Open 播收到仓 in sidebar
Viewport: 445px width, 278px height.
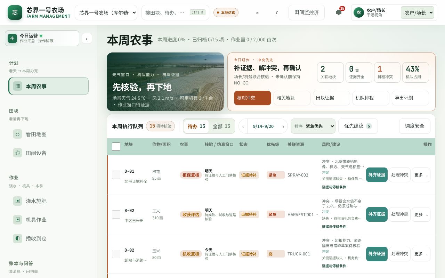tap(48, 238)
